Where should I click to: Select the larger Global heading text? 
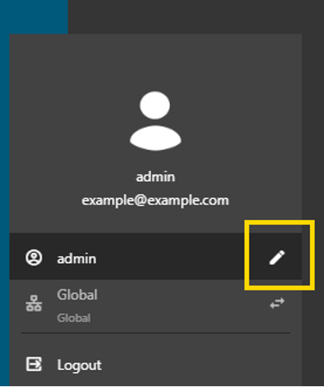tap(77, 295)
